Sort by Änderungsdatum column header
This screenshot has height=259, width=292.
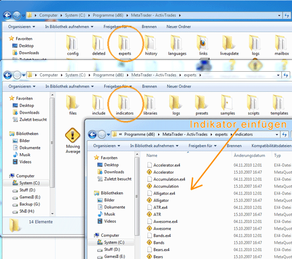(249, 156)
